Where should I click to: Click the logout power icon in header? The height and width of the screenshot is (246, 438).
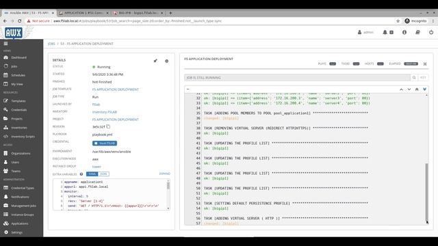tap(431, 32)
